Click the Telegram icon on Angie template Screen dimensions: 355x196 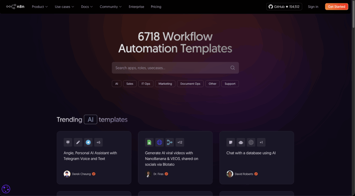click(88, 142)
